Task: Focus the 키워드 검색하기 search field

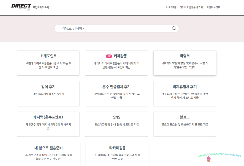Action: (116, 29)
